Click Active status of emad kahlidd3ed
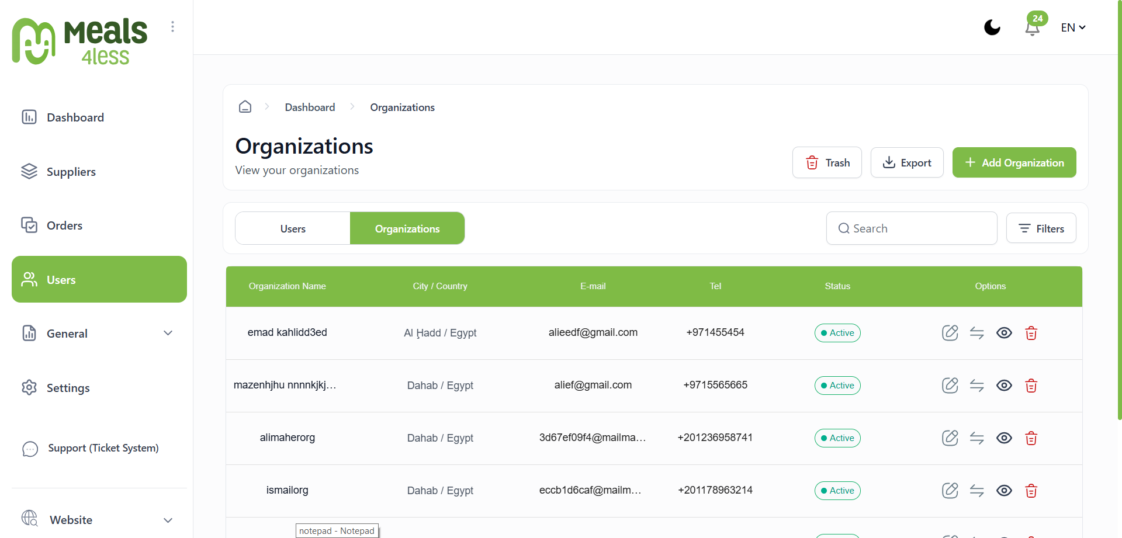Viewport: 1122px width, 538px height. (837, 333)
